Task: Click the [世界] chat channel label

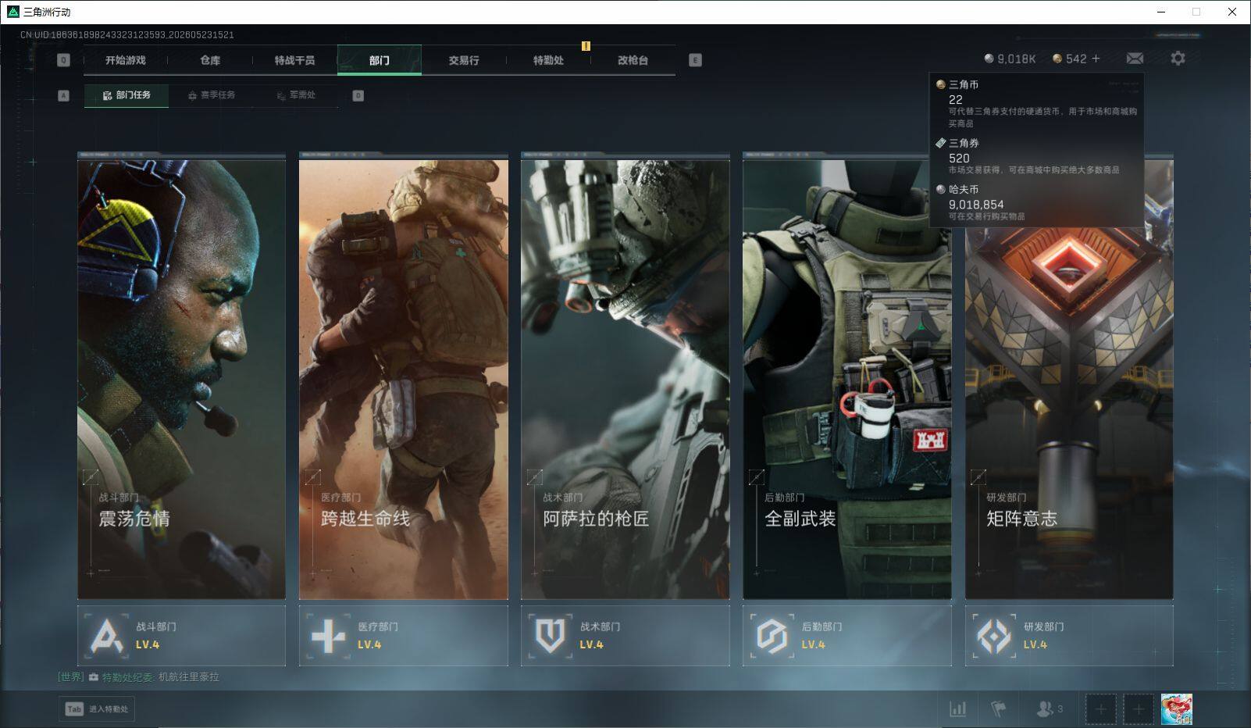Action: pos(70,677)
